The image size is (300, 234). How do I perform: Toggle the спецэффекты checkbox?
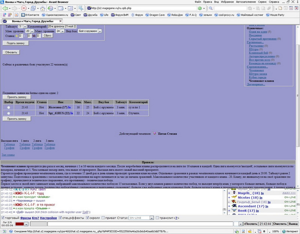coord(60,218)
